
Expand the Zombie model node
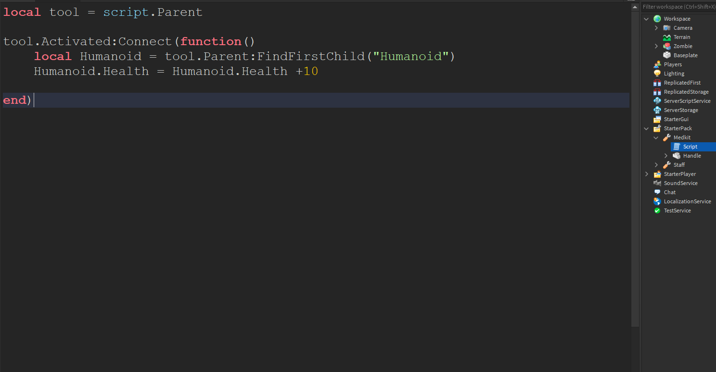pos(656,46)
